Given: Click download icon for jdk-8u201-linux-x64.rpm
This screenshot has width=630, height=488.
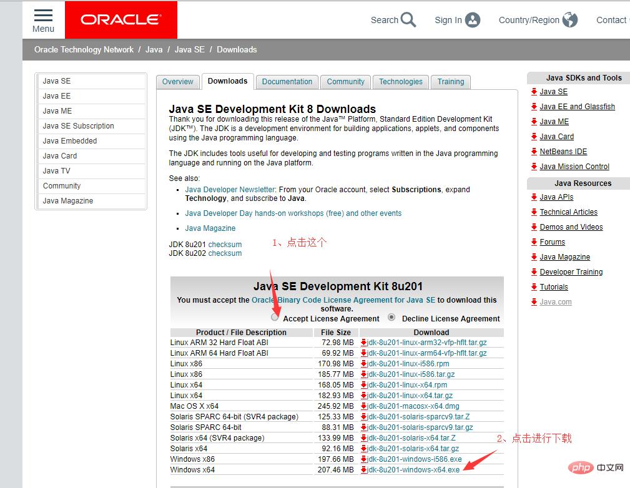Looking at the screenshot, I should 363,385.
